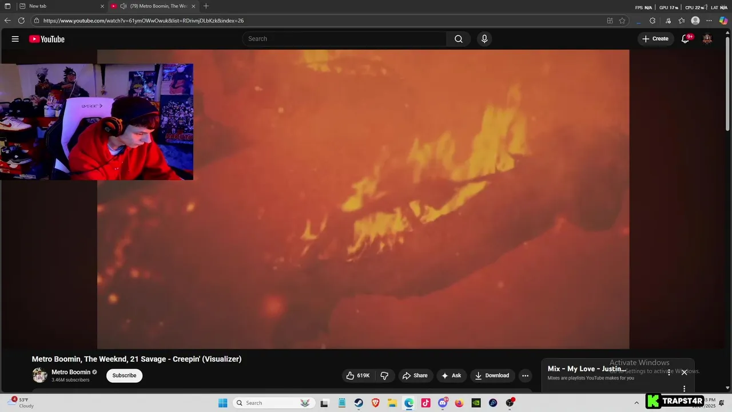The width and height of the screenshot is (732, 412).
Task: Click the Ask button
Action: pyautogui.click(x=451, y=375)
